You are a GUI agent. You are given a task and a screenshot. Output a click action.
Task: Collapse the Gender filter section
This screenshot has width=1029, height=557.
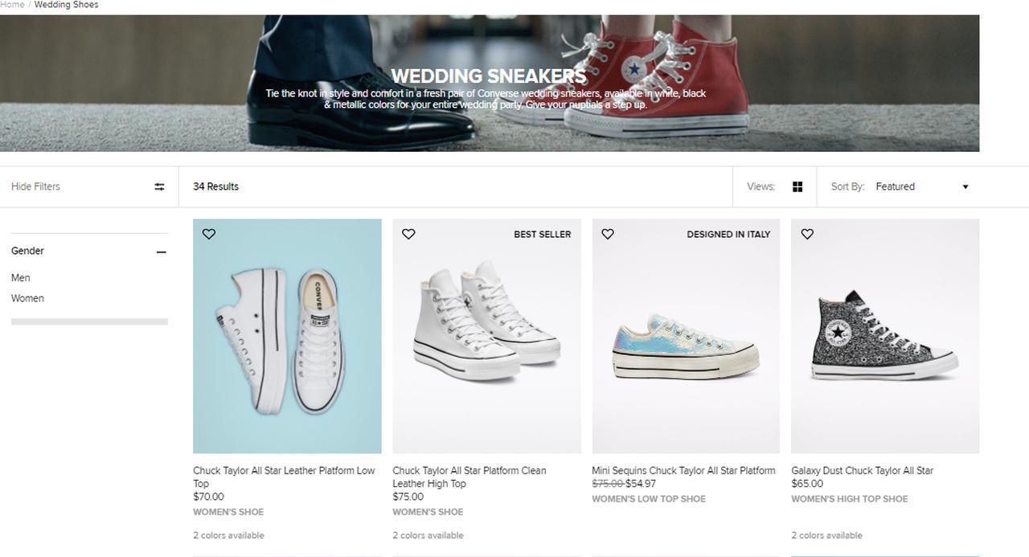pos(161,252)
